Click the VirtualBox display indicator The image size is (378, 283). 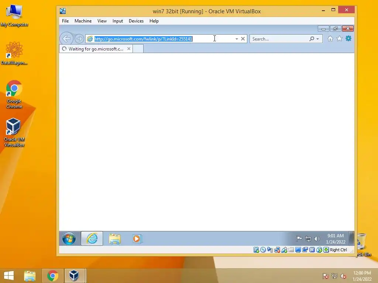pos(298,250)
